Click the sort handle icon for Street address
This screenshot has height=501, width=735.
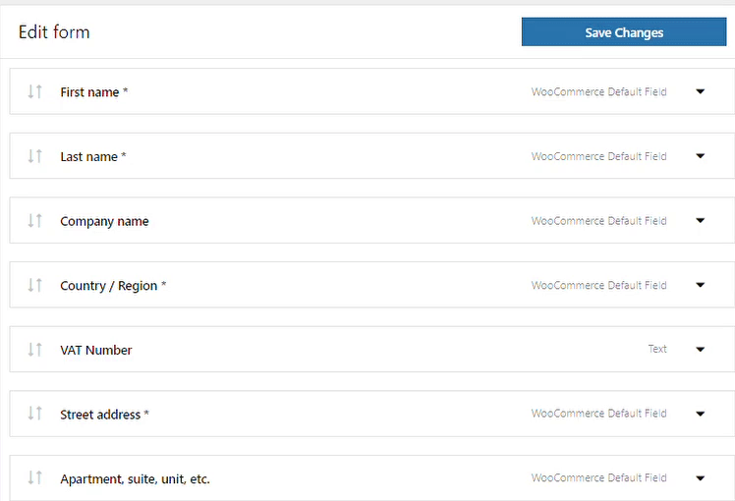pos(34,414)
